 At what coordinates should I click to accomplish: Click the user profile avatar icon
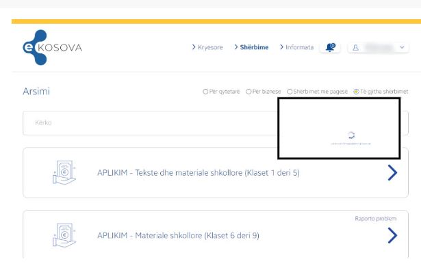point(355,48)
